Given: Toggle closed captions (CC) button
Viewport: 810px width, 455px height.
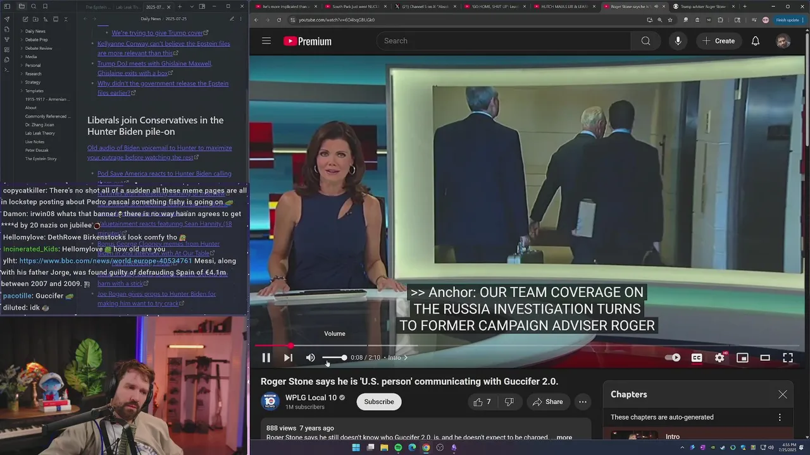Looking at the screenshot, I should pos(697,358).
